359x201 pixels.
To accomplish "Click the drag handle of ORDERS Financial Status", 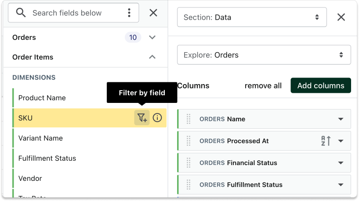I will [189, 163].
